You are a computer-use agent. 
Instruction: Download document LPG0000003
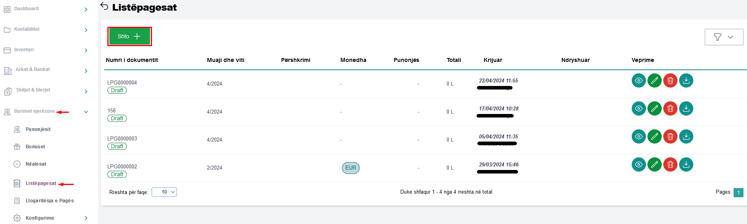tap(686, 136)
